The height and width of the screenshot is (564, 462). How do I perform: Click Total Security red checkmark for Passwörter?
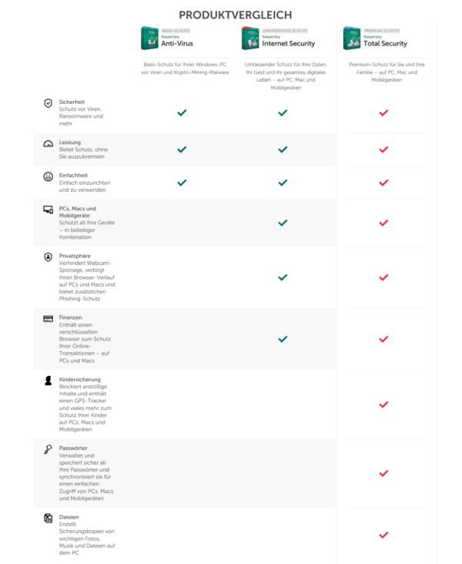(383, 473)
